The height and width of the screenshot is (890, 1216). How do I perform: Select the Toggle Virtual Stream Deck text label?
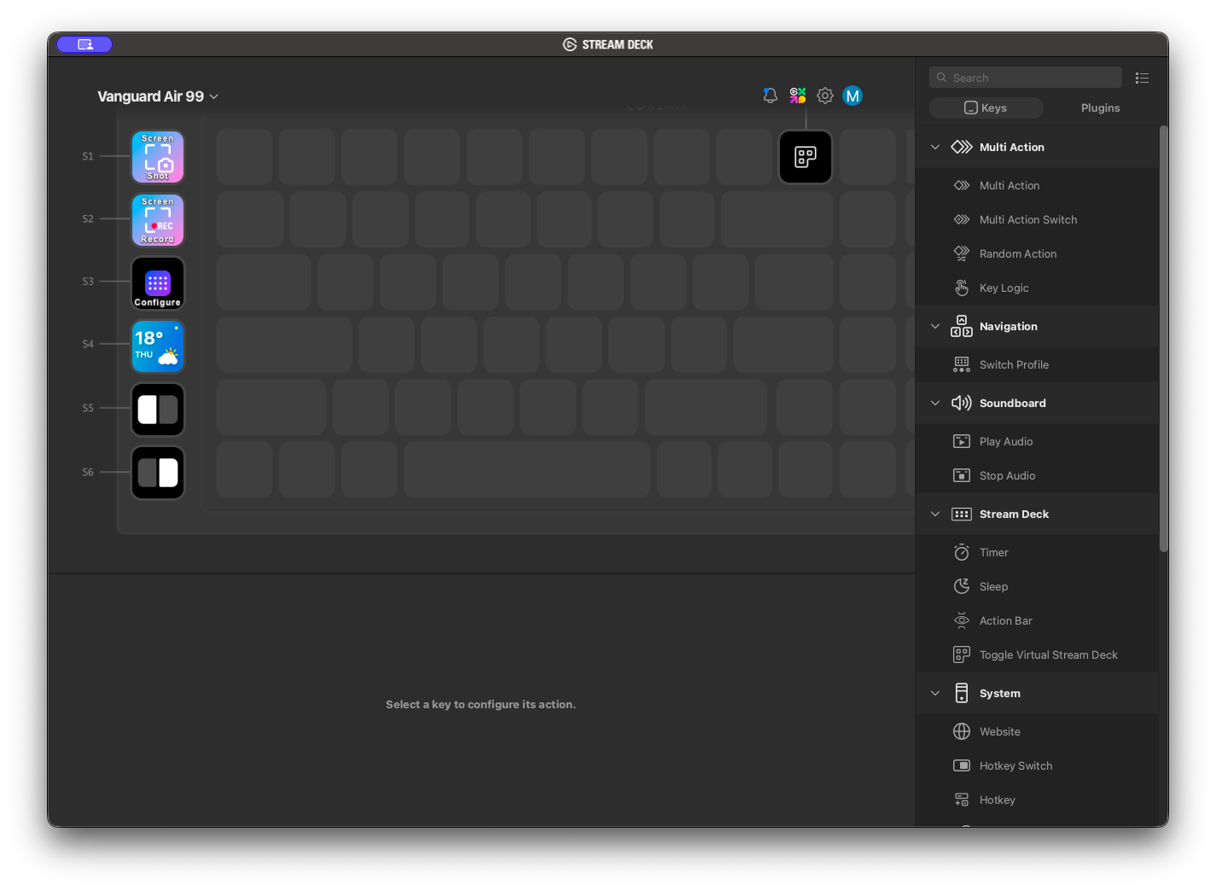click(x=1049, y=654)
